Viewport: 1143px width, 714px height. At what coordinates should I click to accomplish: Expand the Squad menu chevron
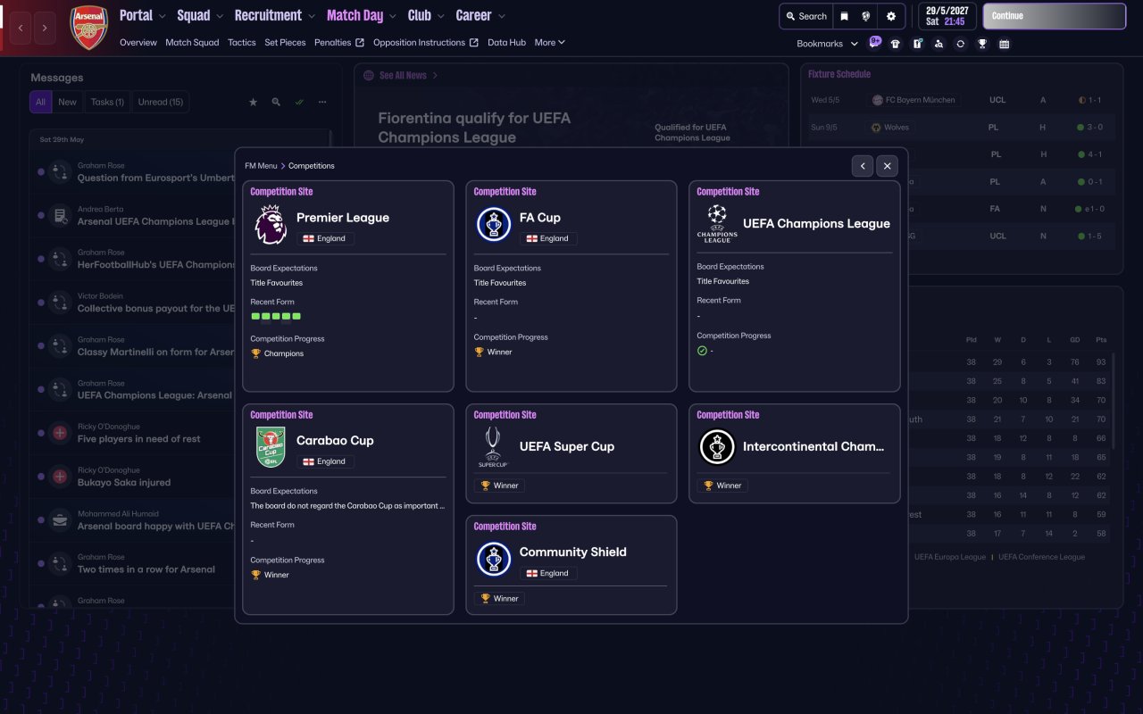tap(219, 16)
